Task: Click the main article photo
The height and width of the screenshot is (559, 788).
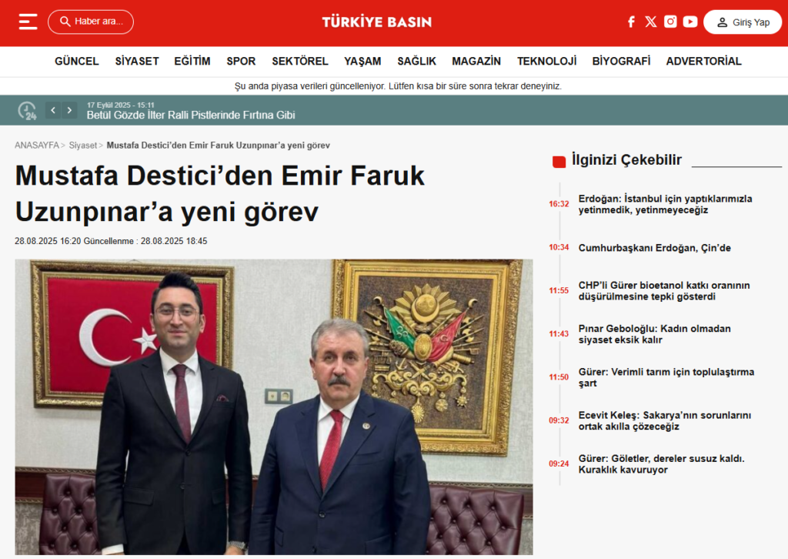Action: (x=274, y=407)
